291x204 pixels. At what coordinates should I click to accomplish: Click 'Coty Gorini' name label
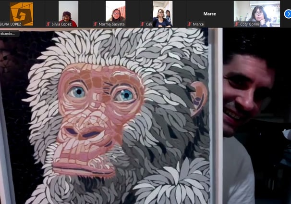point(250,24)
